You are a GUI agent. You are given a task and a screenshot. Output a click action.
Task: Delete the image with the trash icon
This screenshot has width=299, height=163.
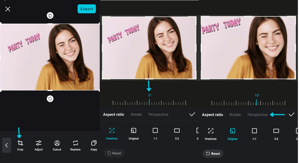(x=50, y=15)
